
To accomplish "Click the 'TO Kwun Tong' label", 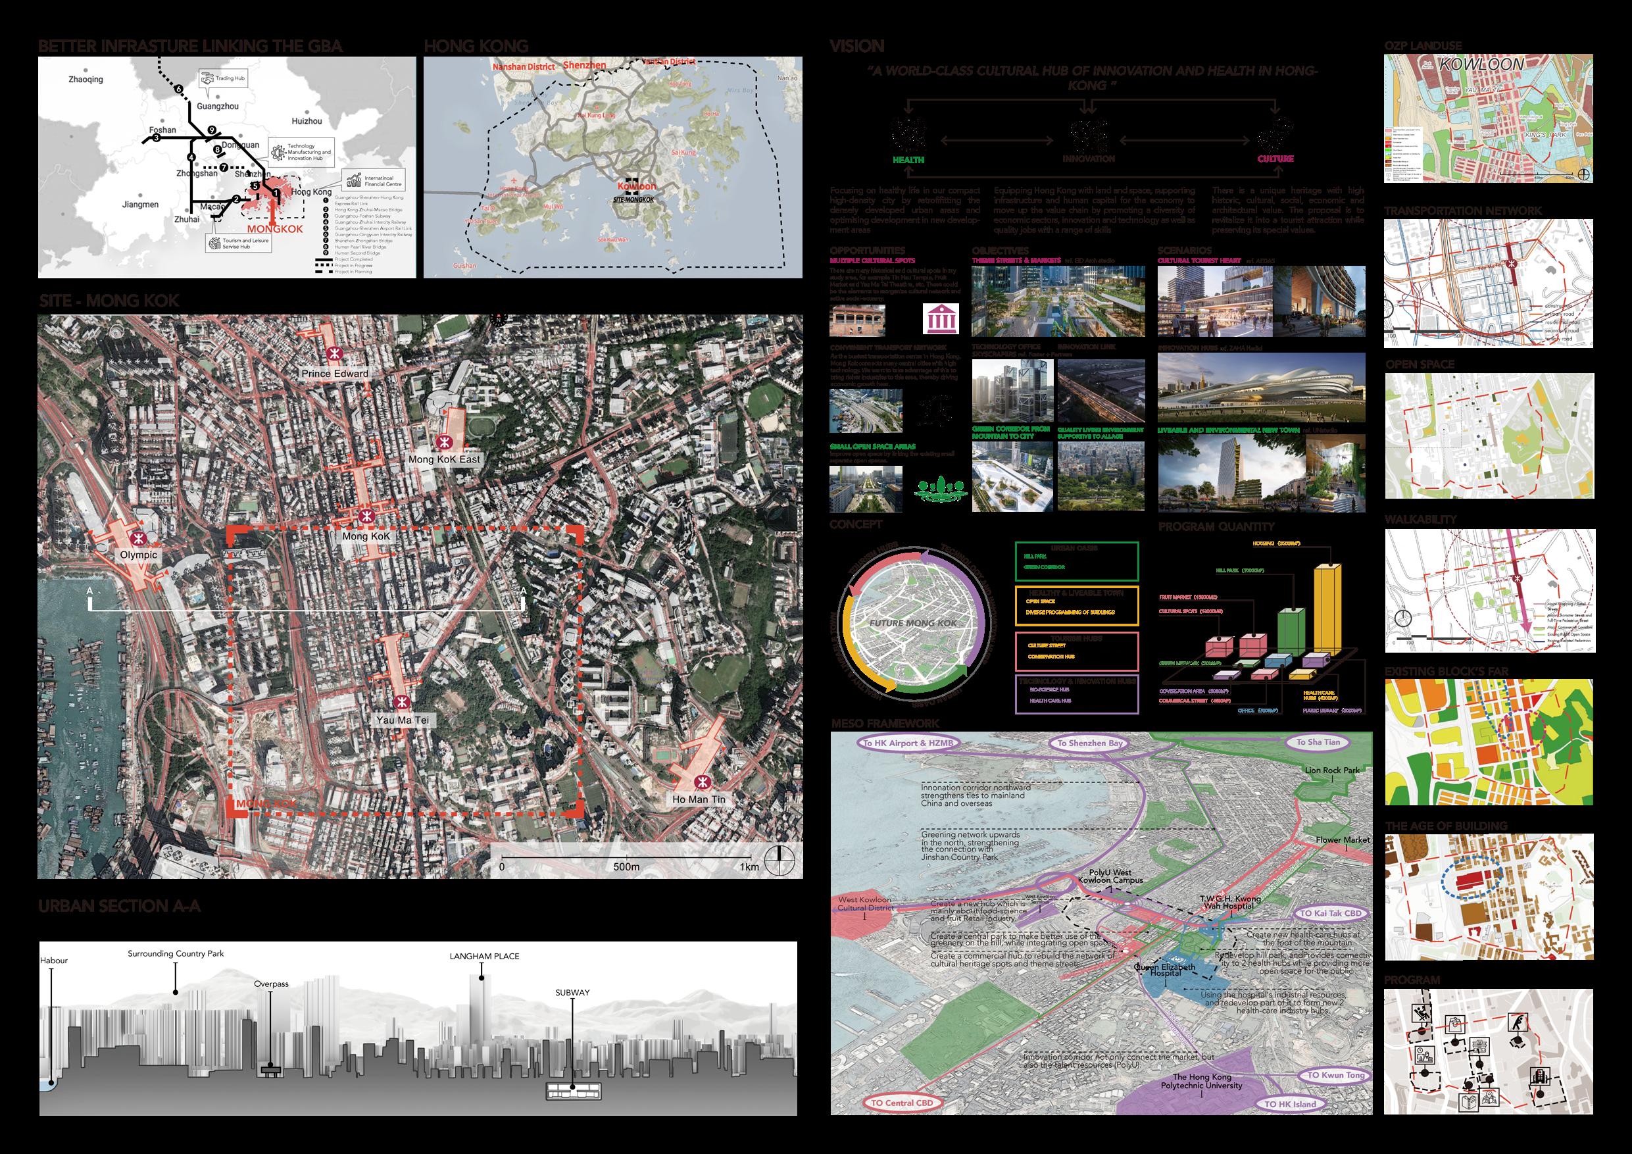I will coord(1335,1076).
